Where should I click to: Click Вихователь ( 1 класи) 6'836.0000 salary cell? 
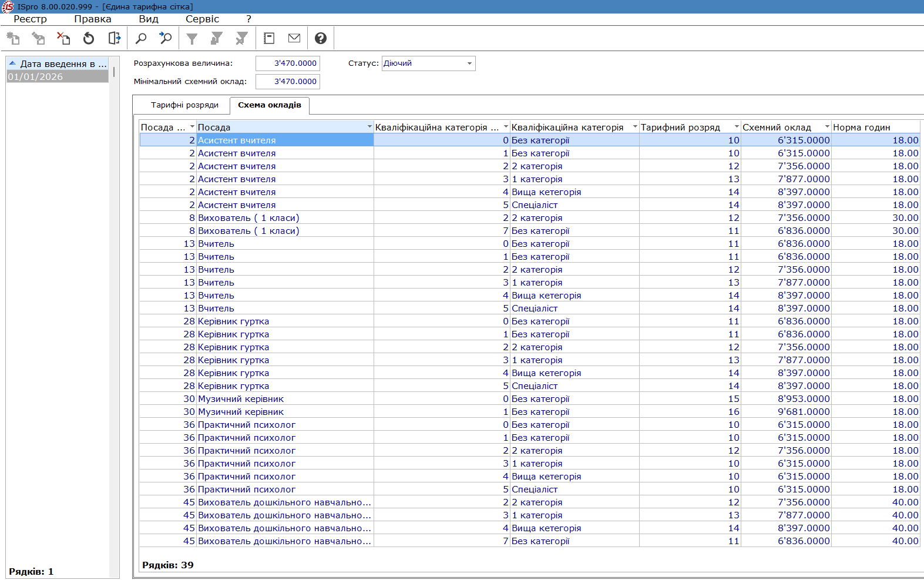coord(786,231)
